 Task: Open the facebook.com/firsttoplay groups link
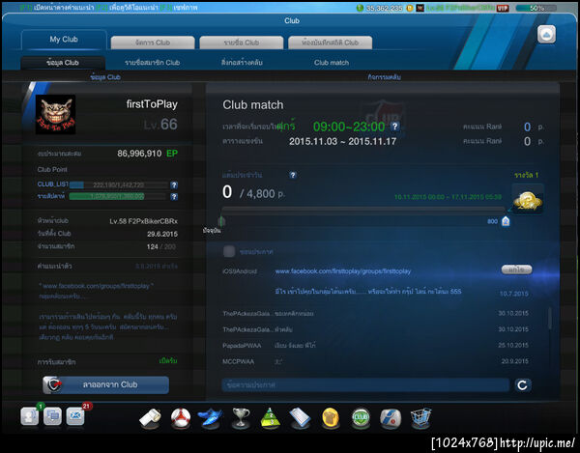[343, 271]
